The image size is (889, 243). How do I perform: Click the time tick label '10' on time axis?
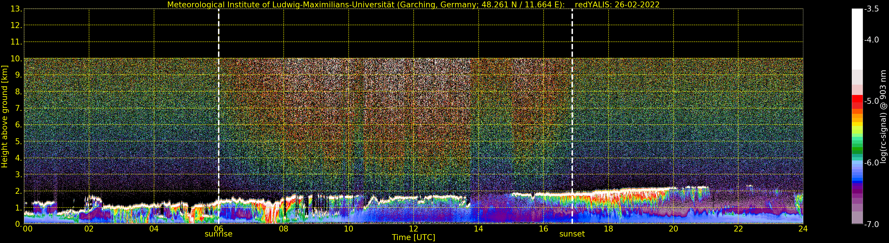(x=349, y=229)
